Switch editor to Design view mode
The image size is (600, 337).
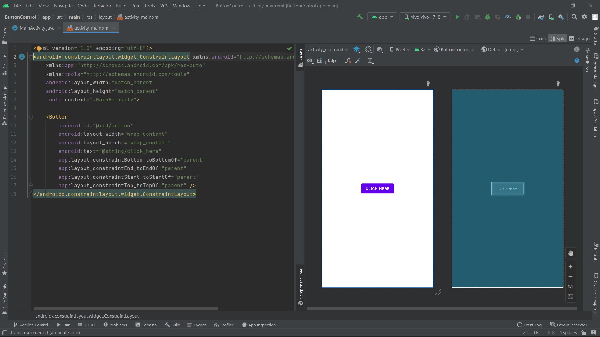tap(579, 38)
